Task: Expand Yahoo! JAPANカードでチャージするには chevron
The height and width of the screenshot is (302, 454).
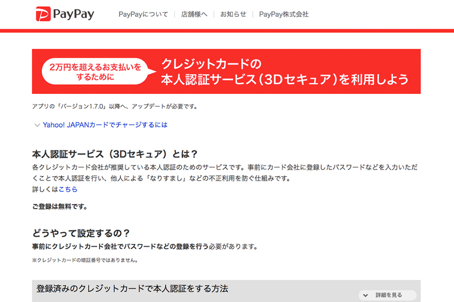Action: tap(37, 125)
